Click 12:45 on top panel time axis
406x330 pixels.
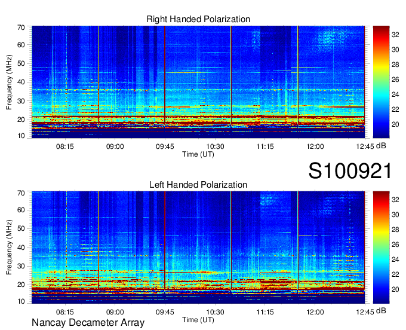365,146
